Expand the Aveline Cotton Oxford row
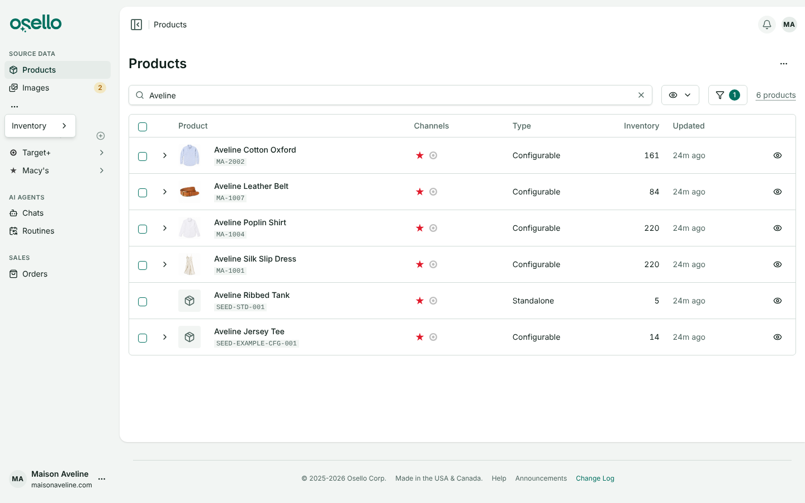The image size is (805, 503). point(165,155)
